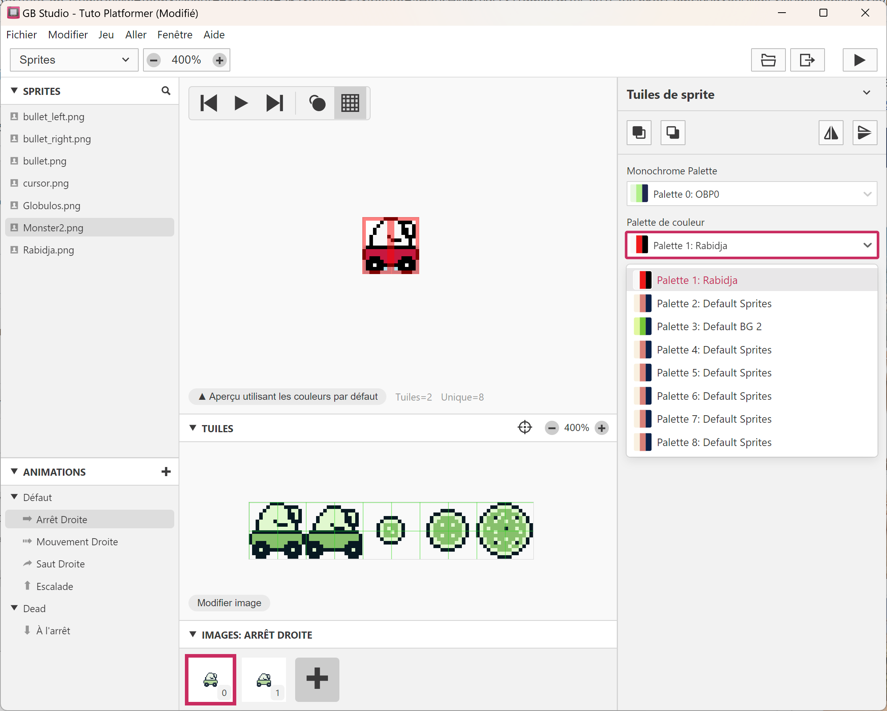Toggle onion skin preview button
Screen dimensions: 887x711
point(317,103)
